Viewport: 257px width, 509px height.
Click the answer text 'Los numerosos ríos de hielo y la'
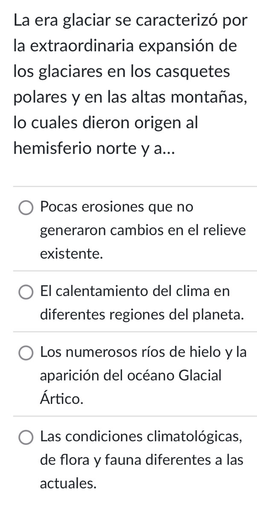click(x=143, y=352)
